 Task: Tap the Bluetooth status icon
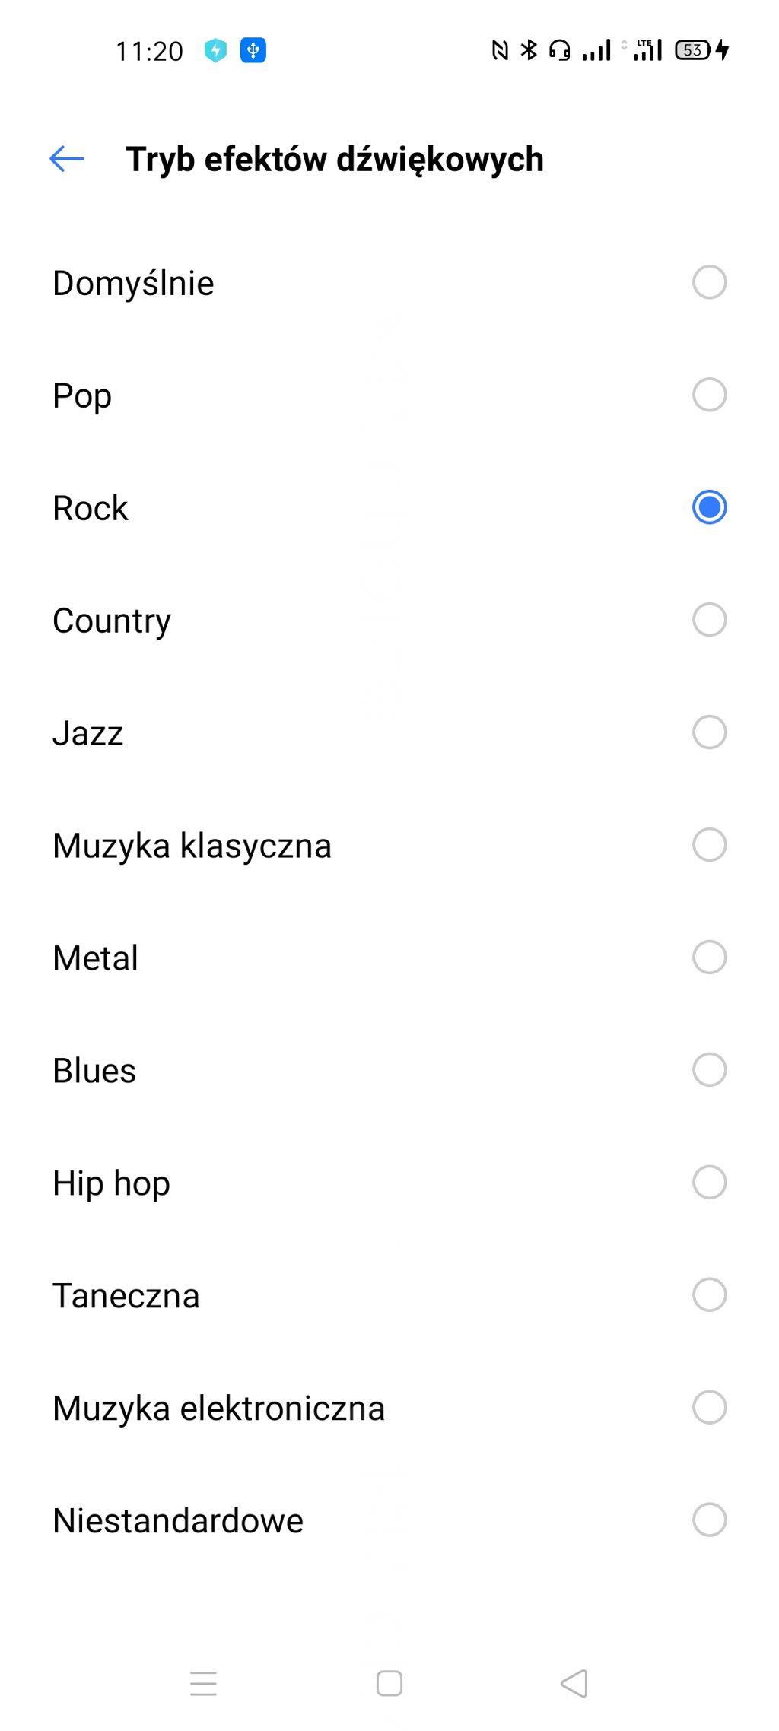[x=529, y=50]
